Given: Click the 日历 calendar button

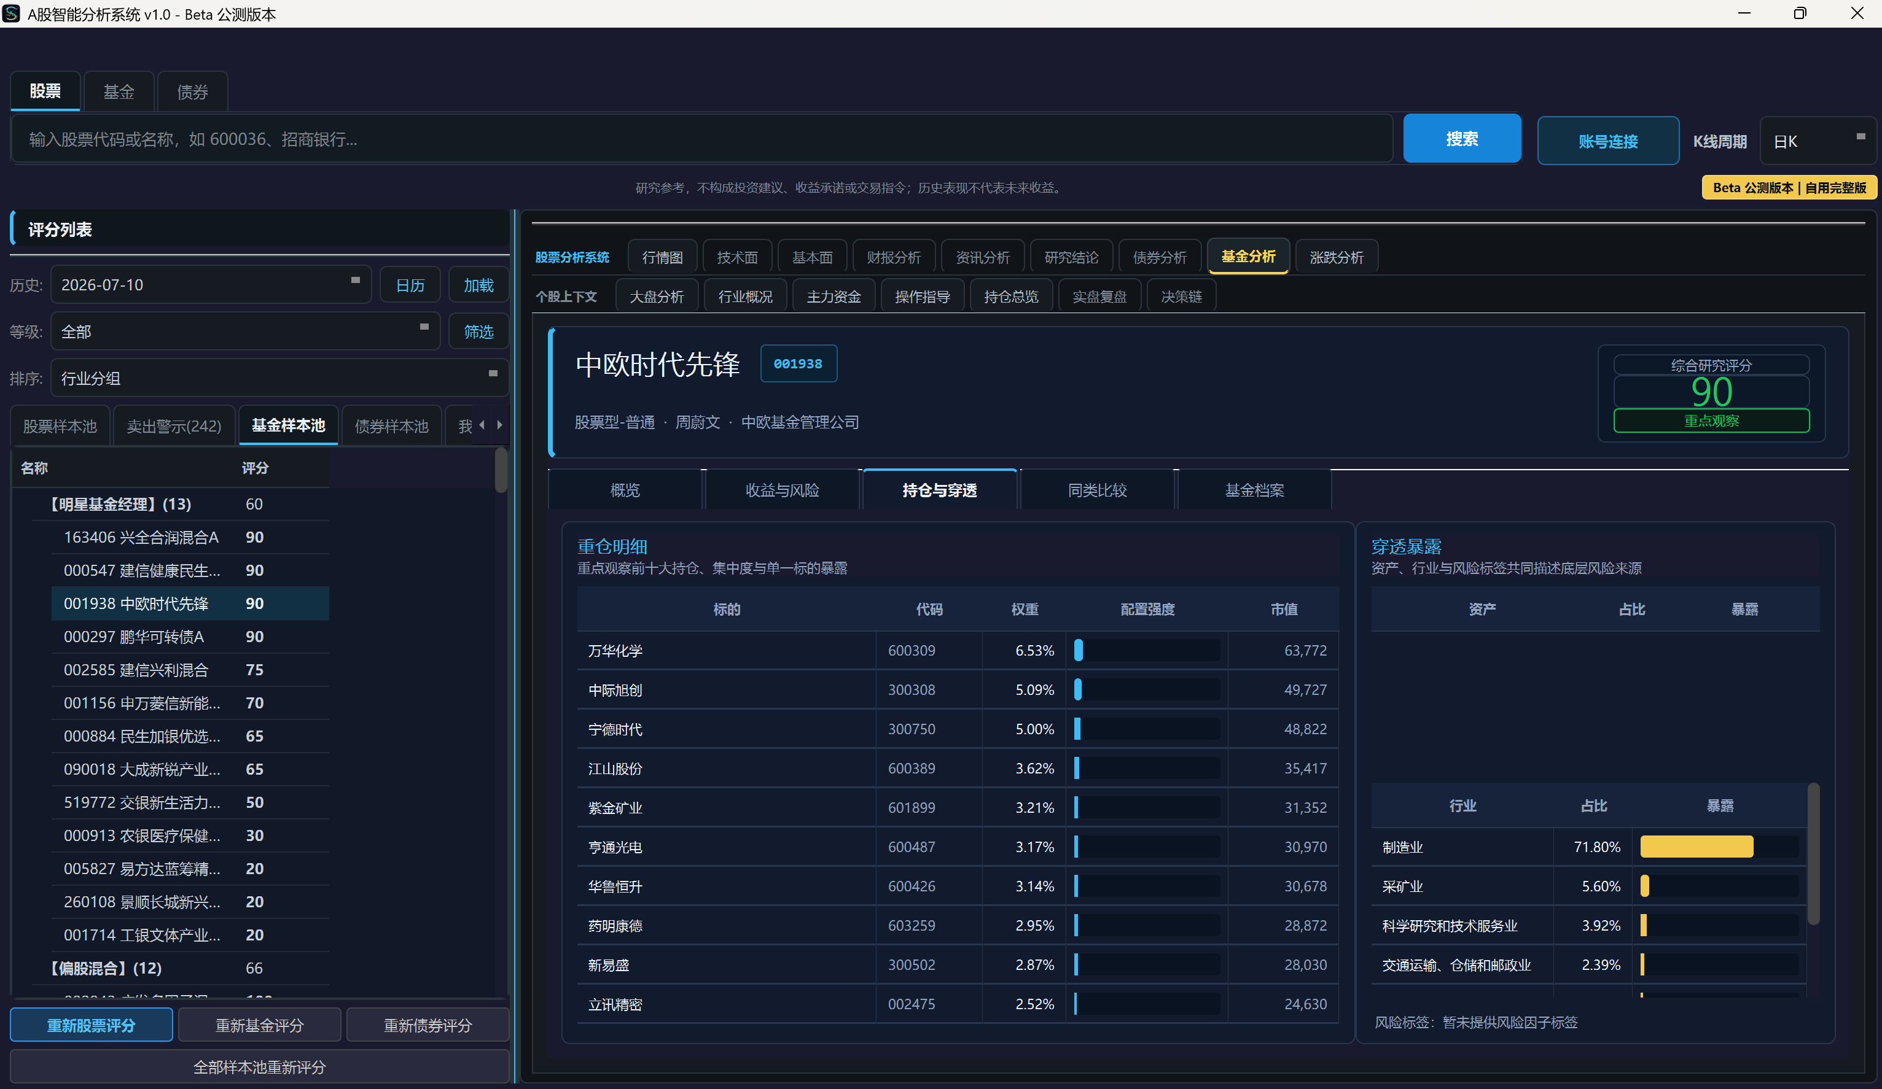Looking at the screenshot, I should pos(410,284).
